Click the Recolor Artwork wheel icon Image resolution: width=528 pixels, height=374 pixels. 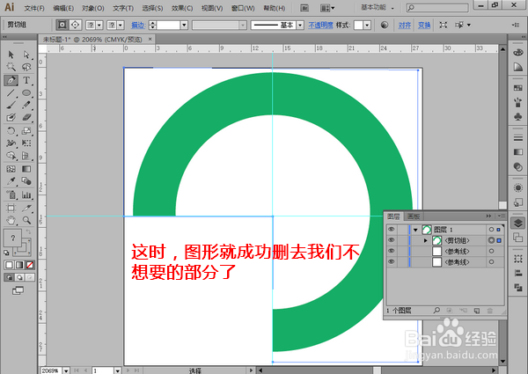385,25
